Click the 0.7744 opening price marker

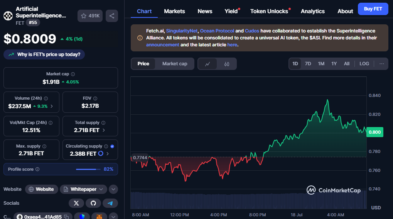point(140,158)
